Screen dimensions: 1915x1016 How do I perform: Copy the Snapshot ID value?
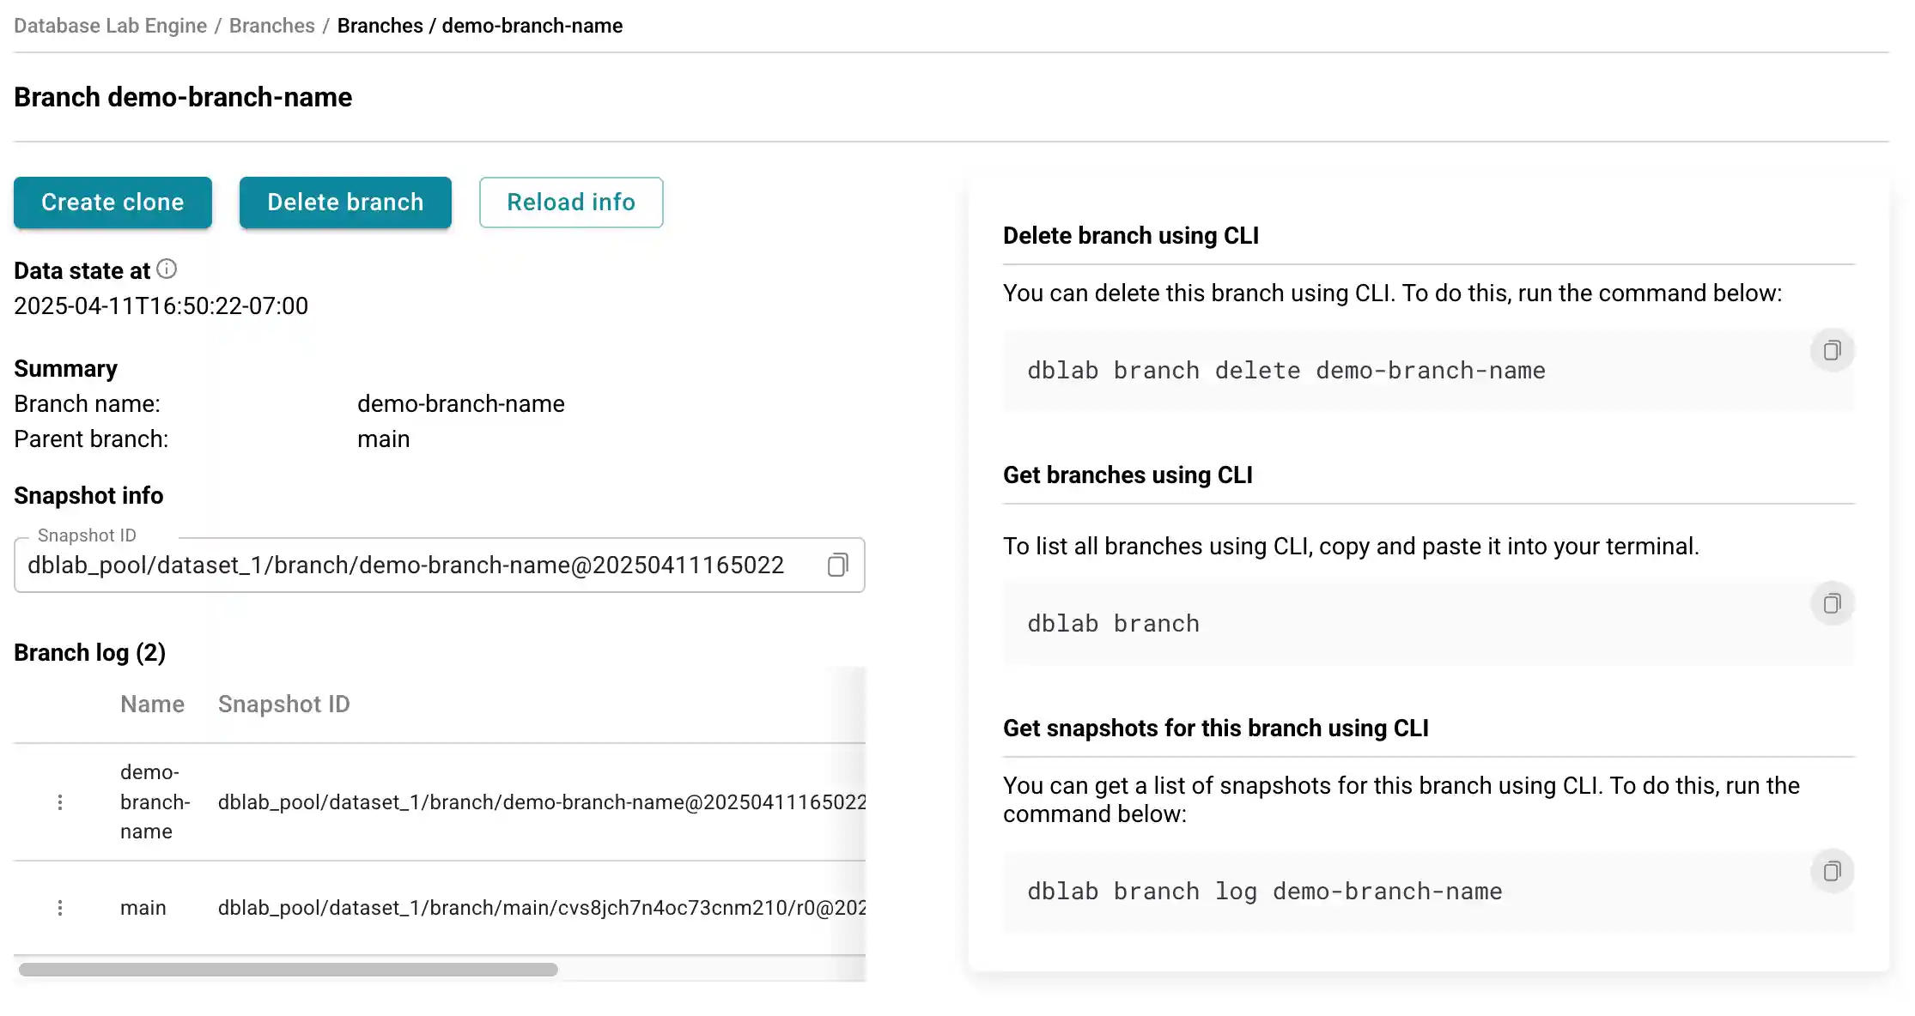836,565
